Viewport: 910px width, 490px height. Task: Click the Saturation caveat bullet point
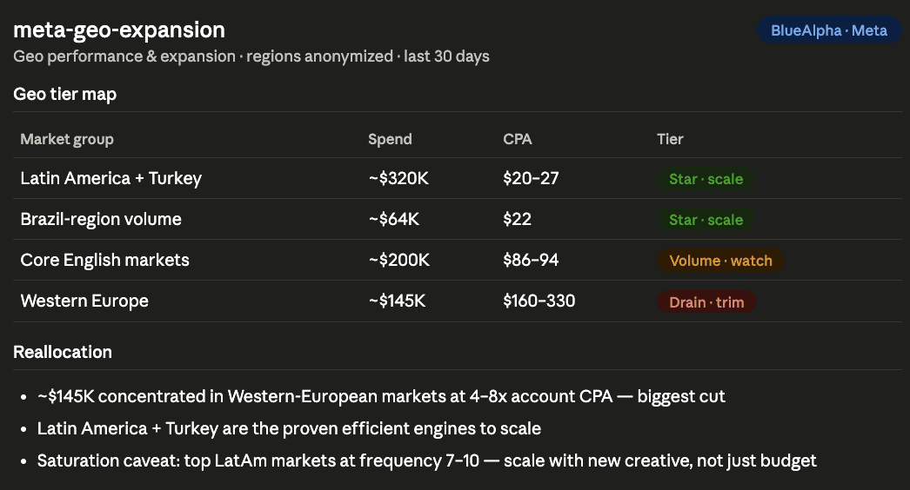click(426, 461)
